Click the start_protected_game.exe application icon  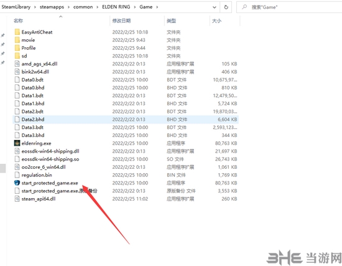[17, 183]
